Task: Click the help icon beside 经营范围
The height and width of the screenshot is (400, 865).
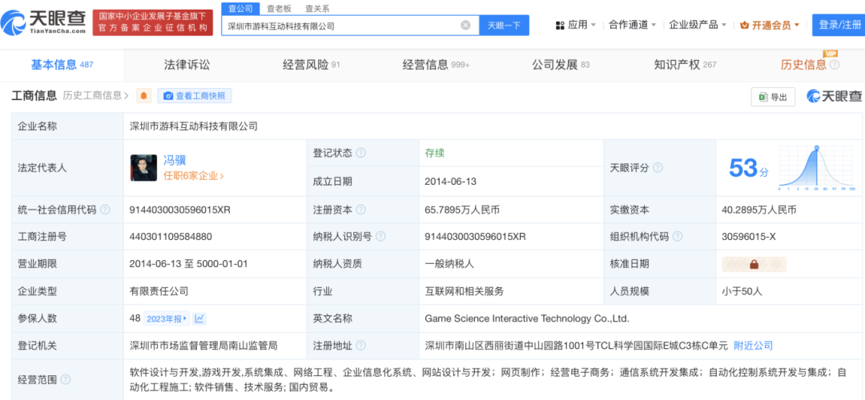Action: [x=65, y=380]
